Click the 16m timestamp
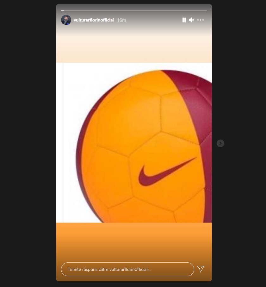The height and width of the screenshot is (287, 266). [121, 20]
